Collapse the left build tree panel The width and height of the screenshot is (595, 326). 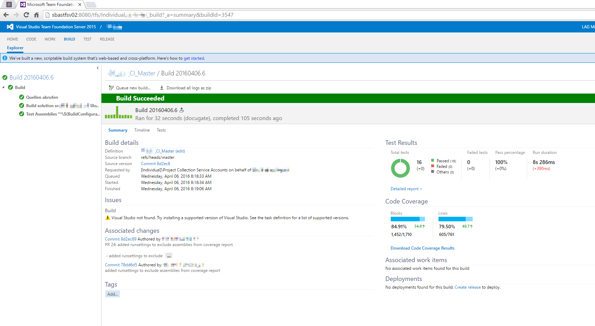pyautogui.click(x=98, y=68)
